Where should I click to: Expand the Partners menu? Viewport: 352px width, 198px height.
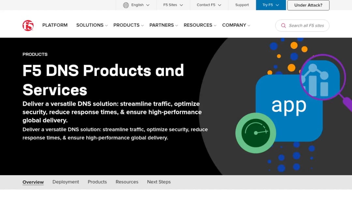pos(163,25)
